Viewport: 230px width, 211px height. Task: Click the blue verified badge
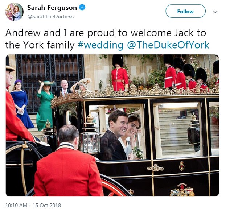(x=82, y=8)
